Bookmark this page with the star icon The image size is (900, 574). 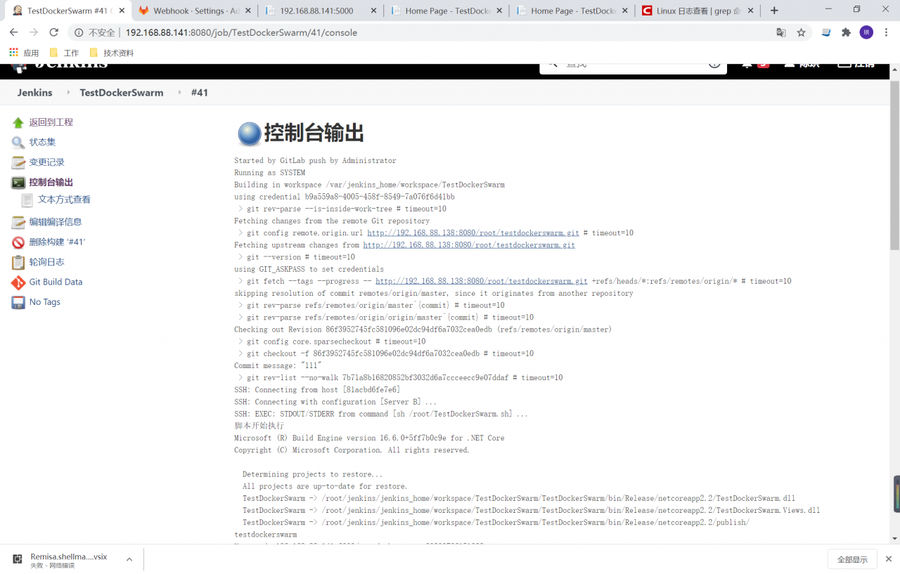tap(801, 32)
